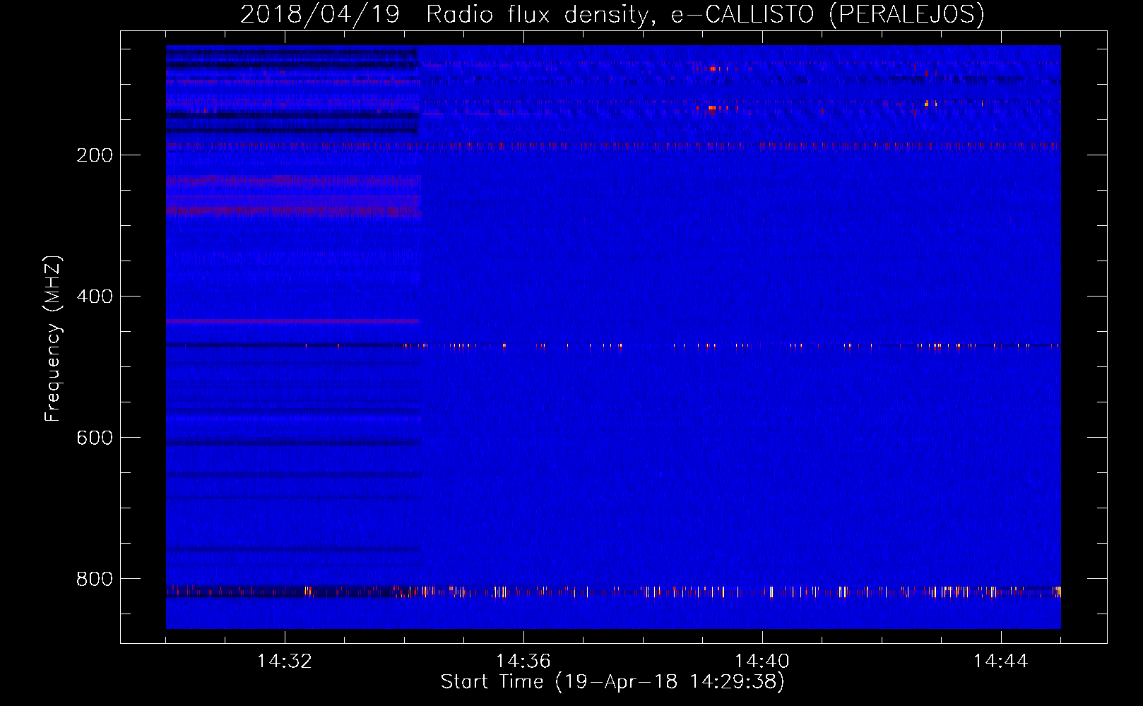The image size is (1143, 706).
Task: Click the 400 frequency axis label
Action: pos(95,297)
